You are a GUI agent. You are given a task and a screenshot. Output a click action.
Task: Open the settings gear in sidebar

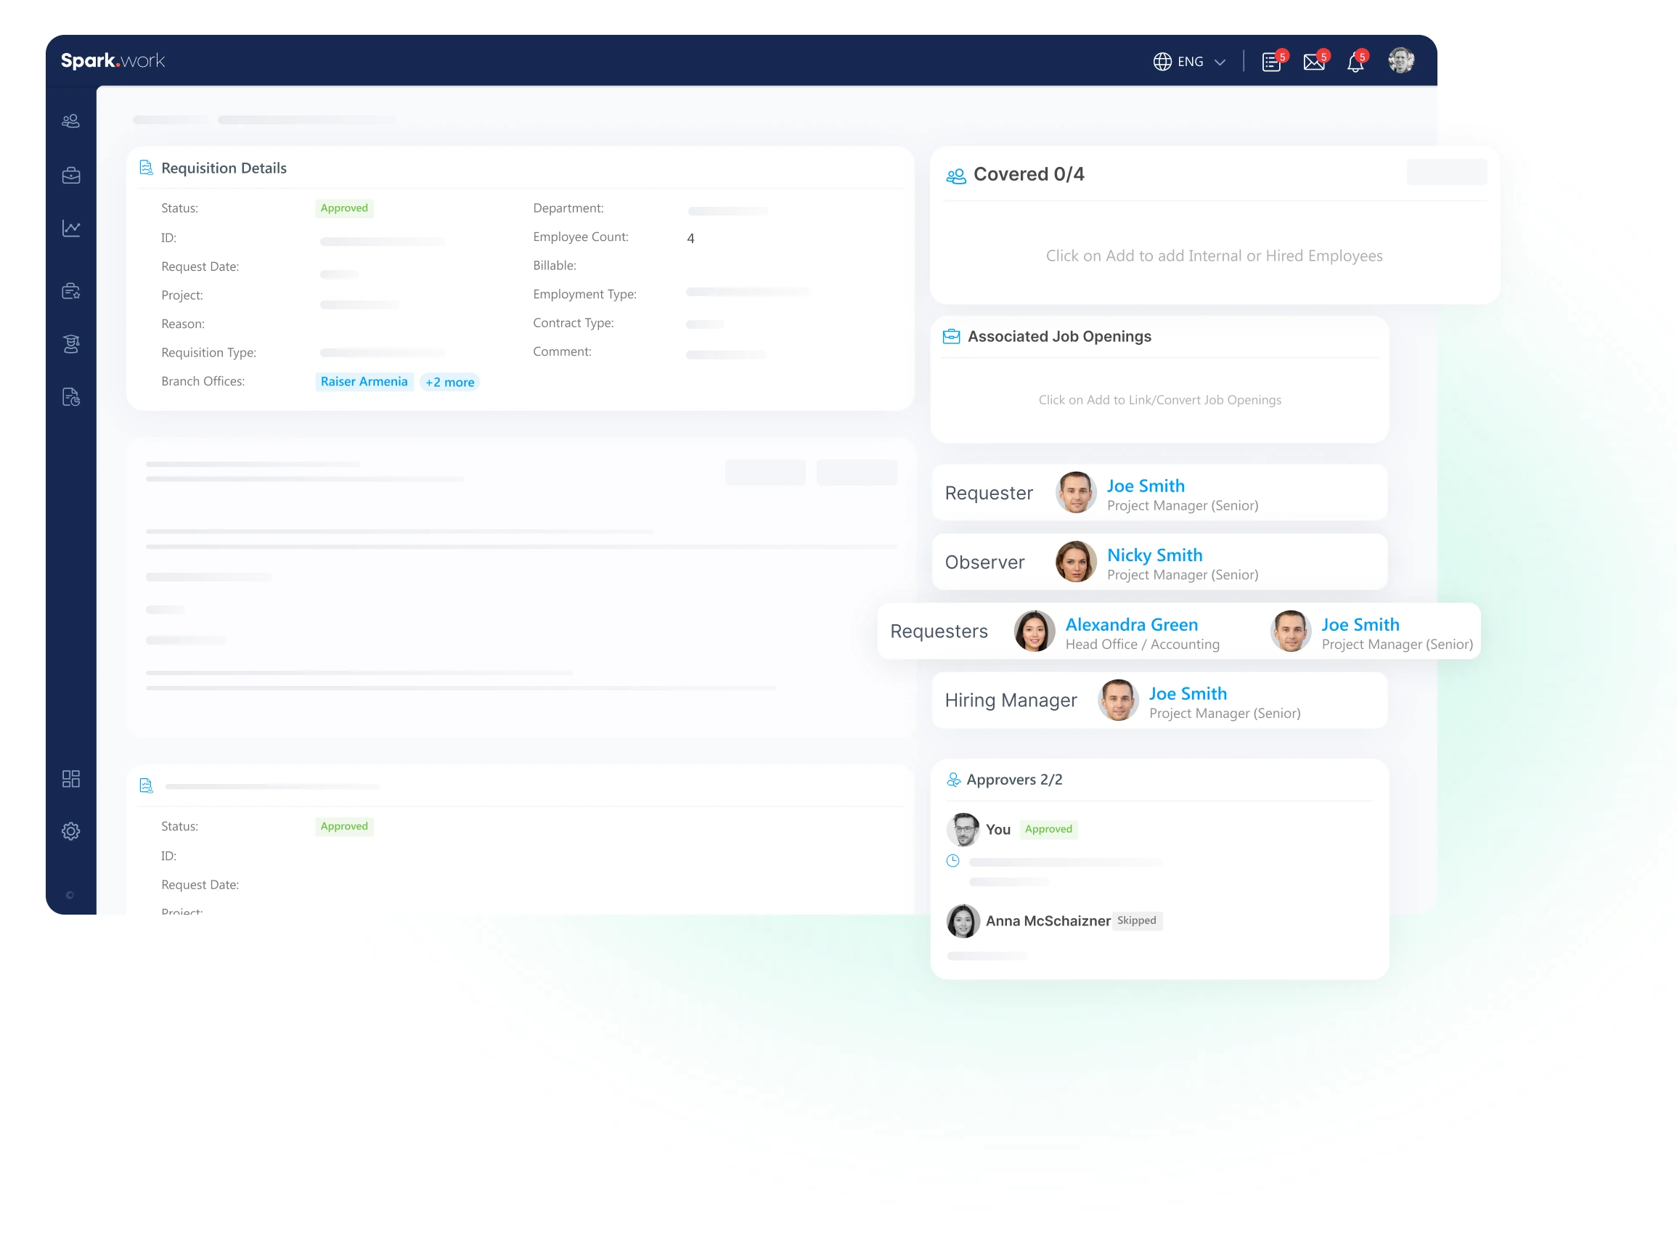71,831
